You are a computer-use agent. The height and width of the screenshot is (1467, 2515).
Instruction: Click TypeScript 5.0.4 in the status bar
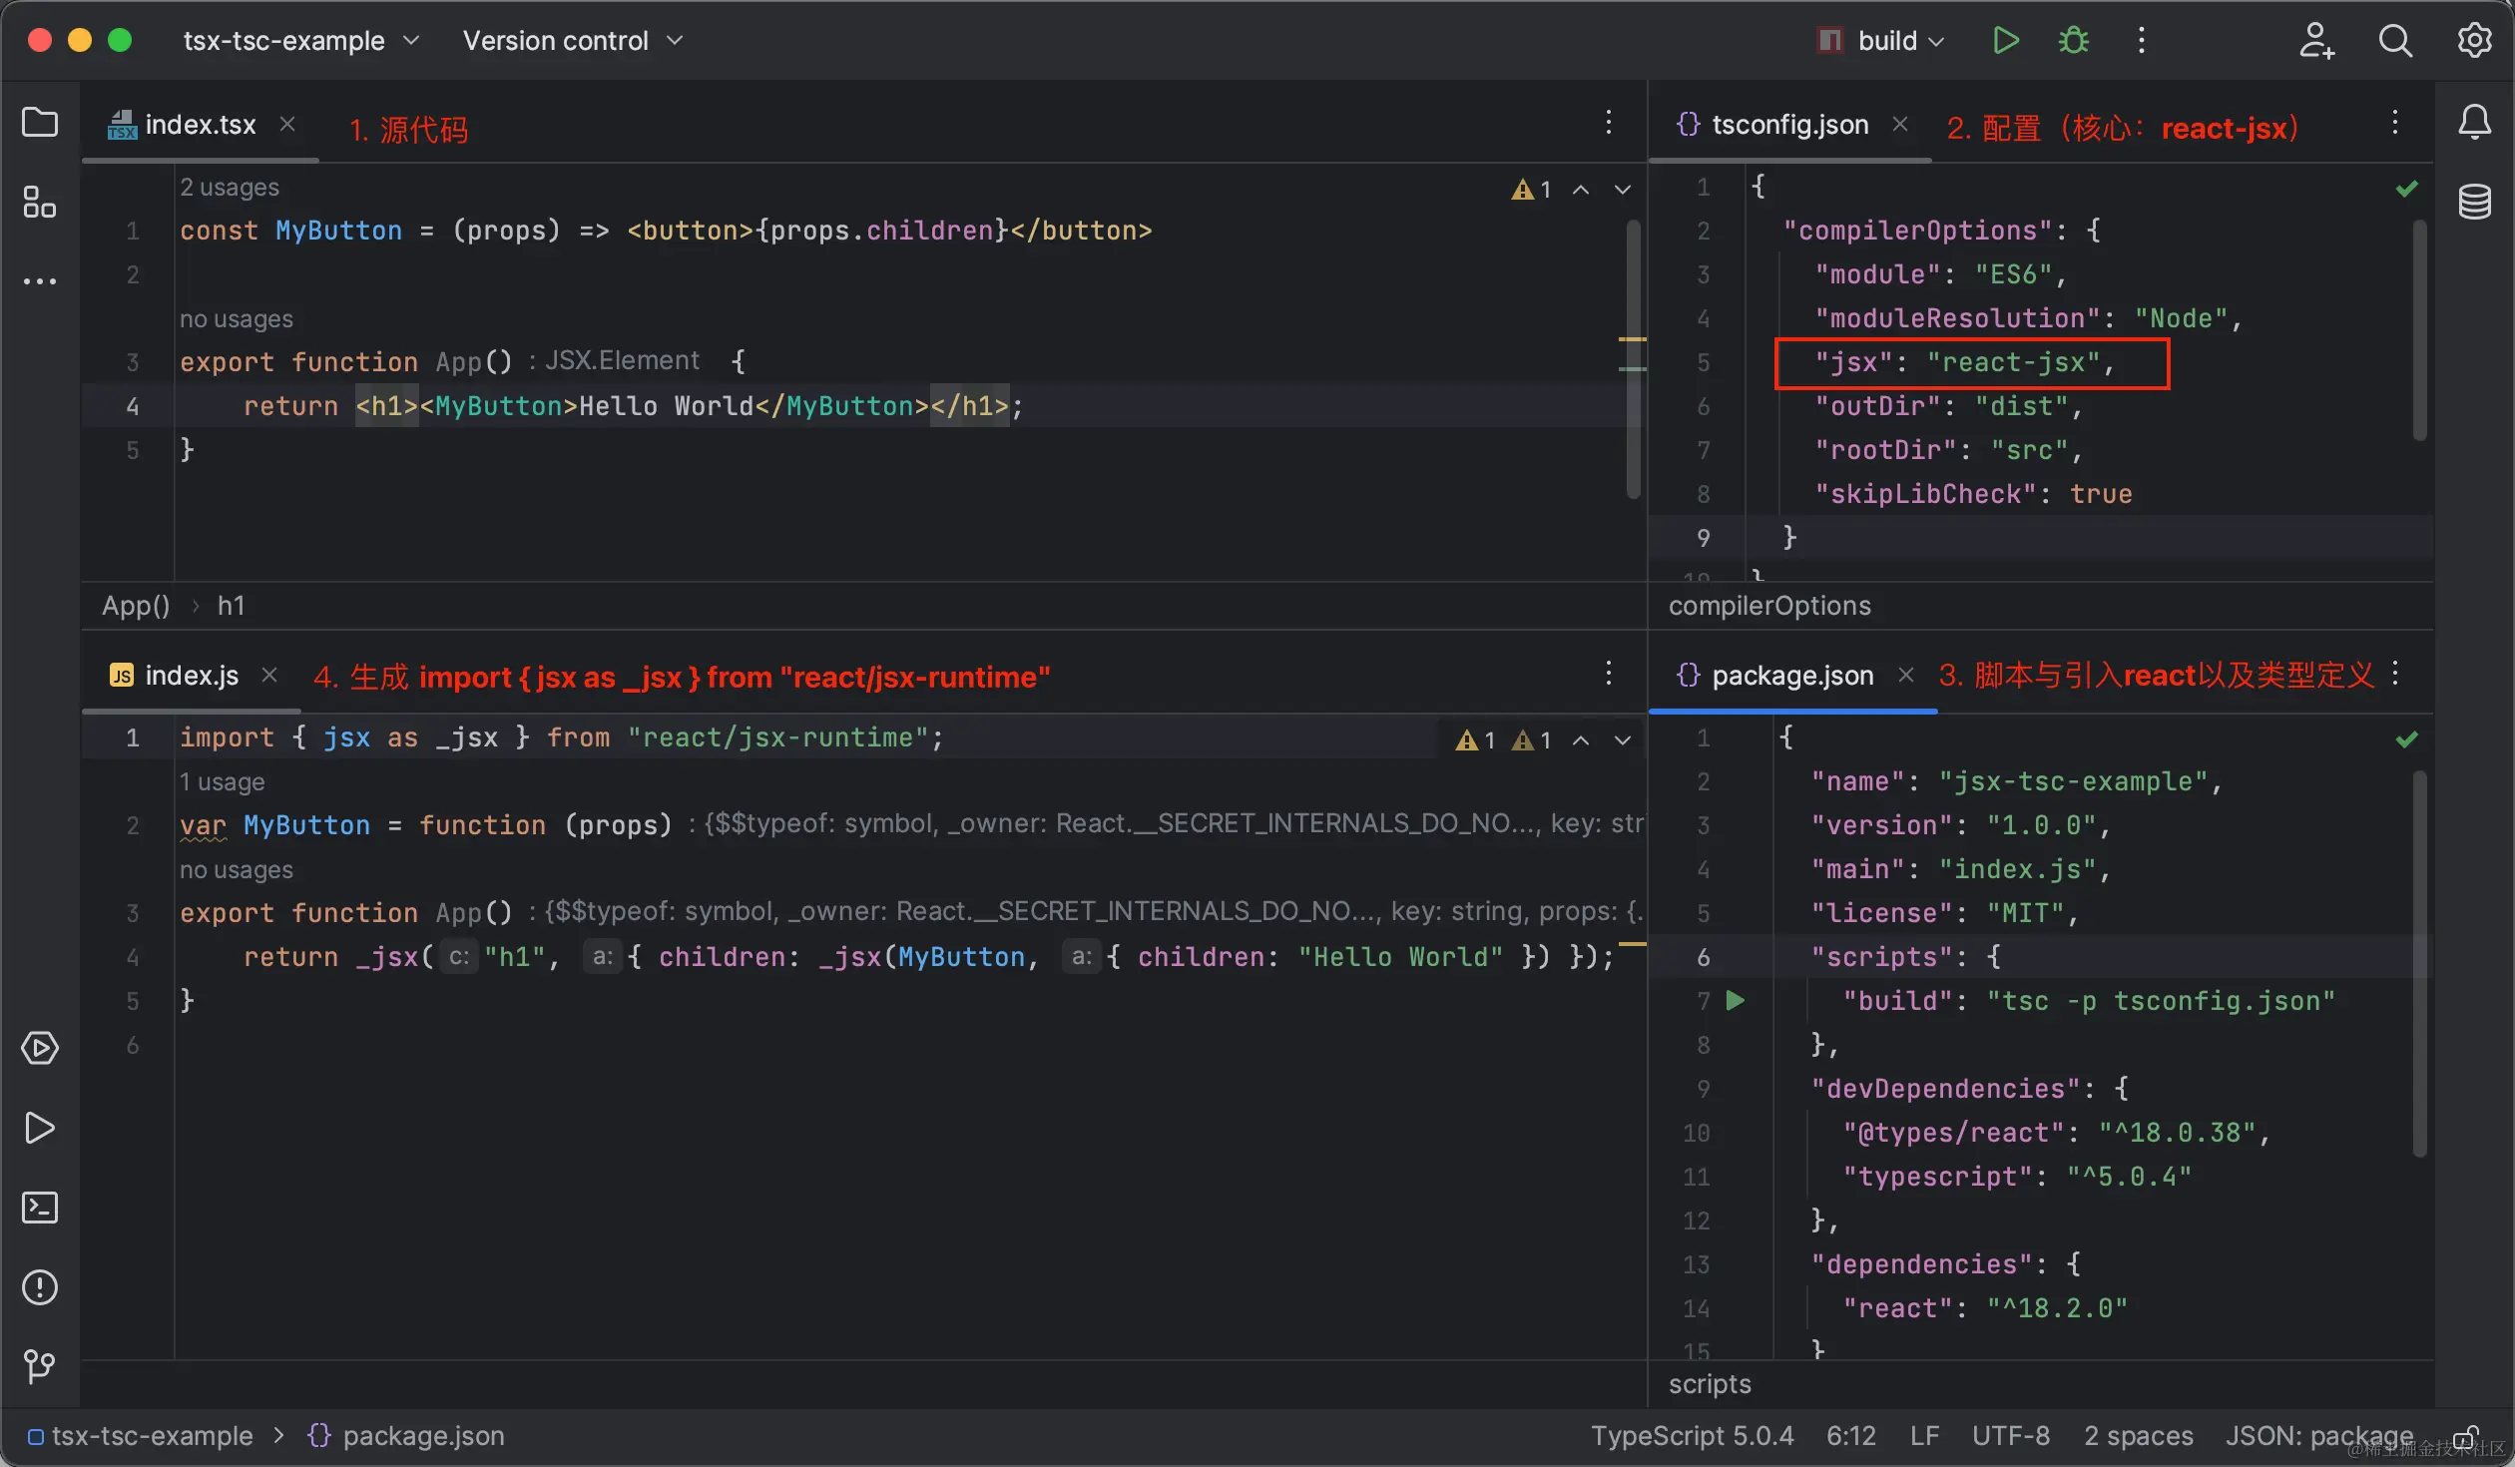1693,1436
